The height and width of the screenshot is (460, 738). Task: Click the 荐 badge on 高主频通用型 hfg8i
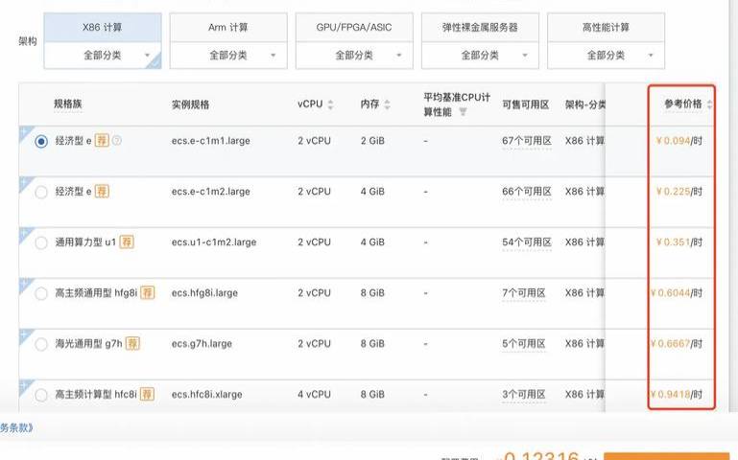click(x=147, y=293)
